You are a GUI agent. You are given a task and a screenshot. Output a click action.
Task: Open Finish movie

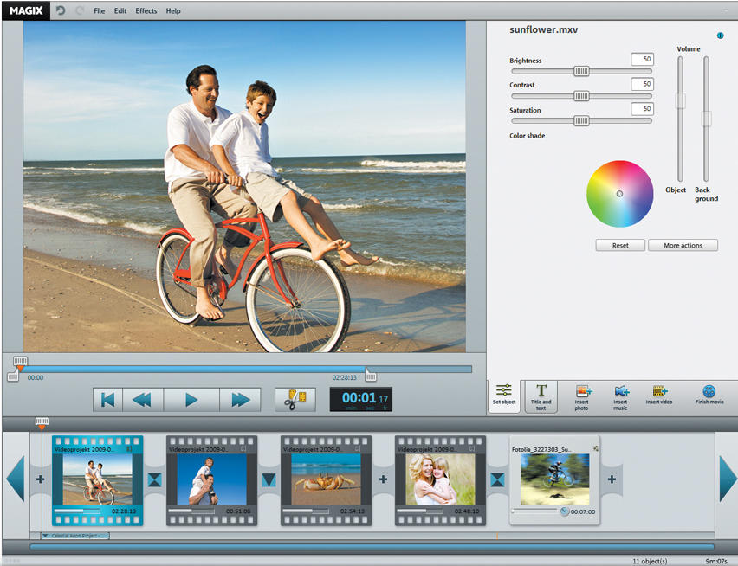(709, 392)
